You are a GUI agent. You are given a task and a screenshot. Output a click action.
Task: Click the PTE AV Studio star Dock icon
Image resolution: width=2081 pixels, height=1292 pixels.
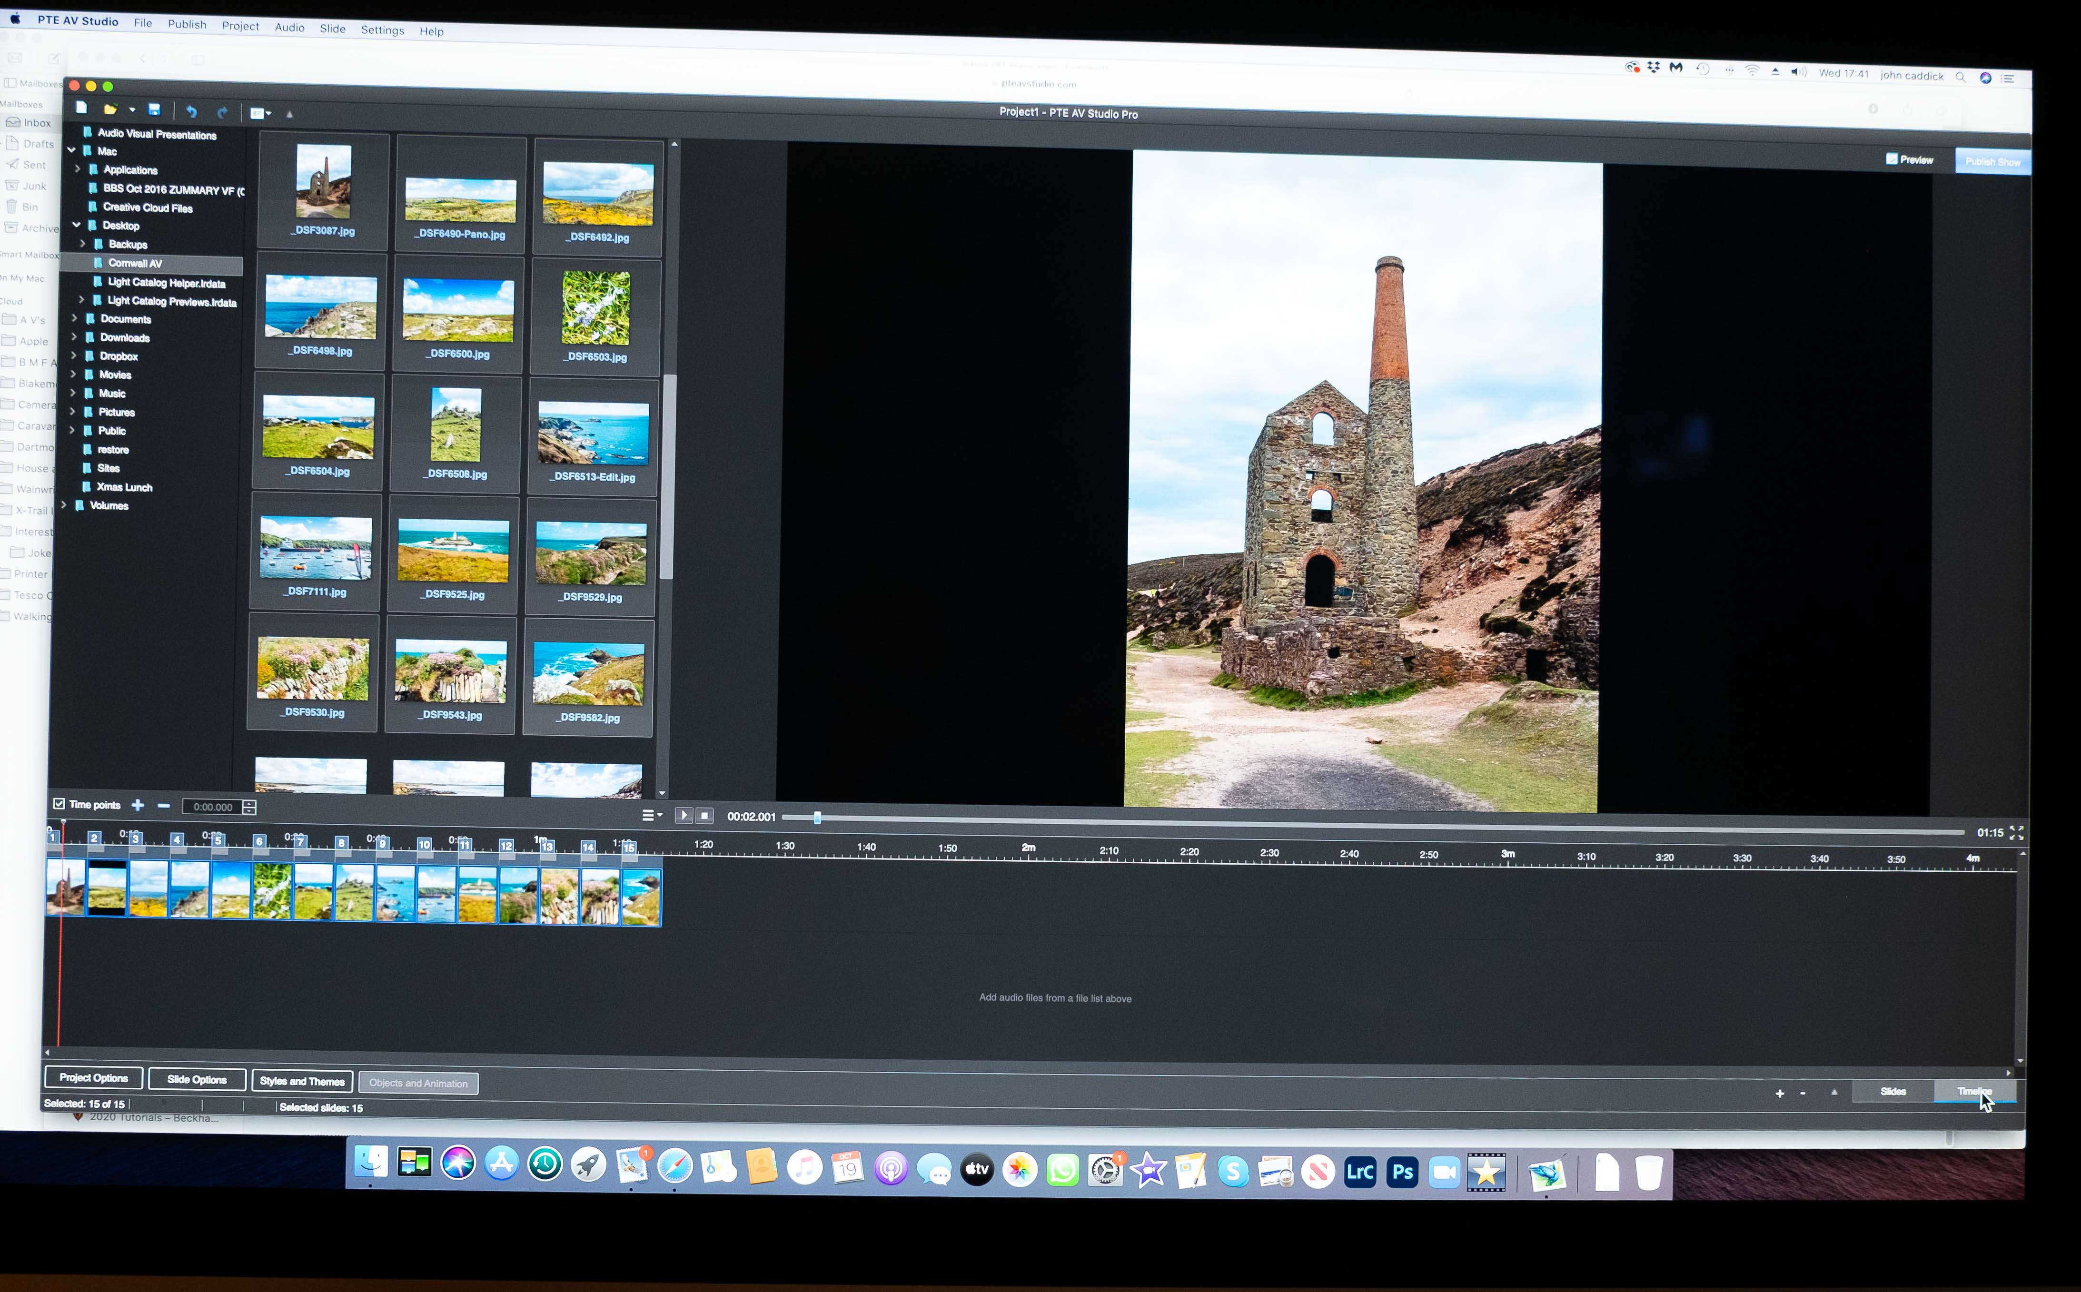tap(1486, 1173)
